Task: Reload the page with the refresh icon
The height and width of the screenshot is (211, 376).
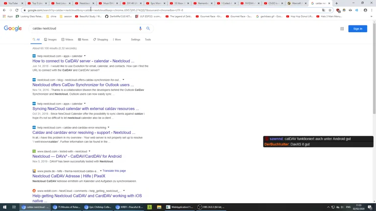Action: [17, 10]
